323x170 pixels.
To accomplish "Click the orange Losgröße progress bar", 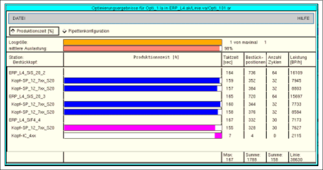I will point(142,42).
